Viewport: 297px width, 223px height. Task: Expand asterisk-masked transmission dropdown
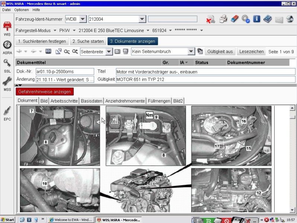(x=202, y=30)
